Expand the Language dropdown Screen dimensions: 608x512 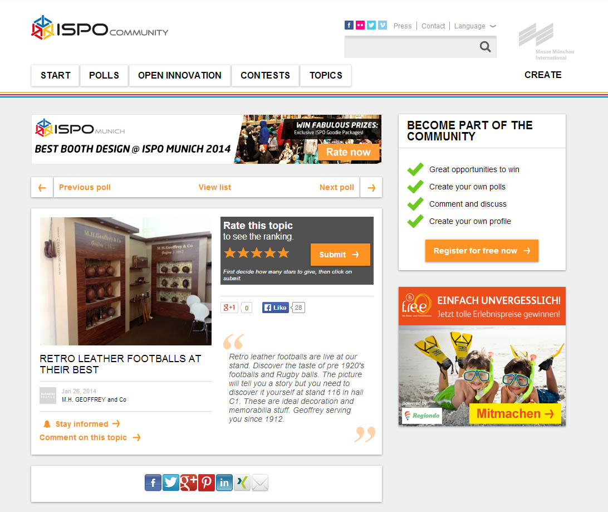(x=475, y=26)
